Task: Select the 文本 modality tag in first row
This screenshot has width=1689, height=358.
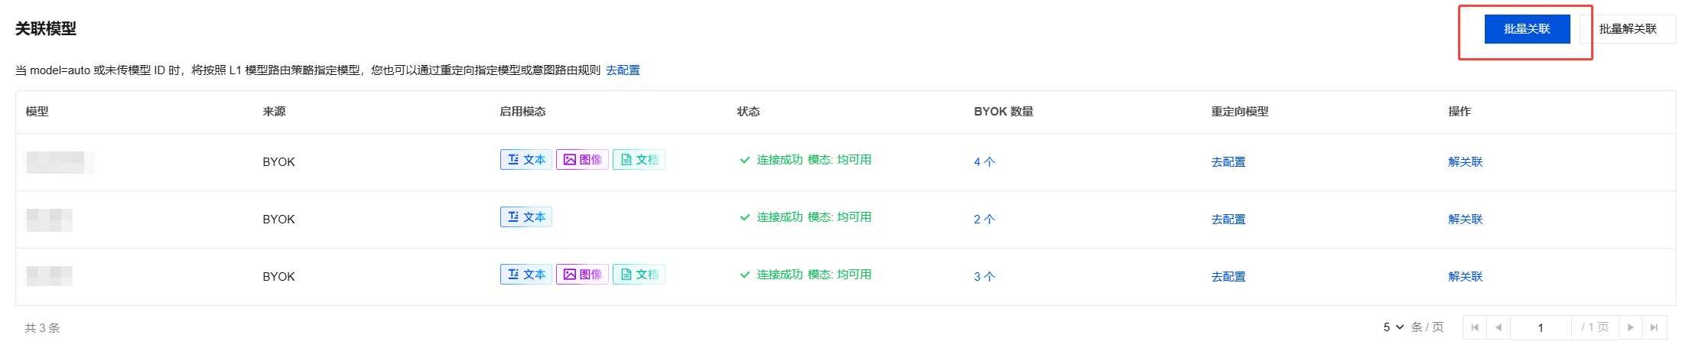Action: [x=526, y=160]
